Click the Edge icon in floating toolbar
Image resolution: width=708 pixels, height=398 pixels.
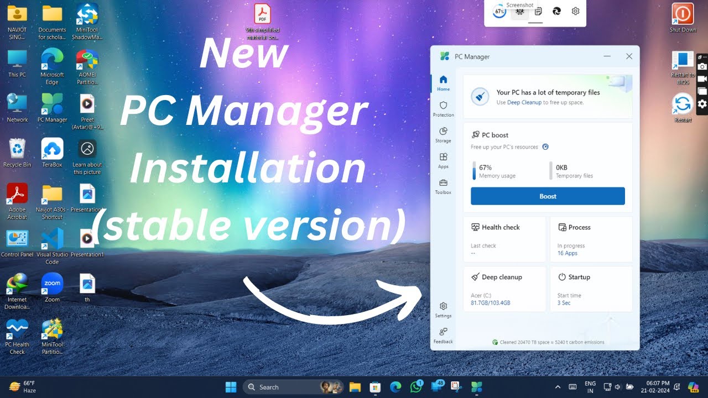tap(557, 11)
